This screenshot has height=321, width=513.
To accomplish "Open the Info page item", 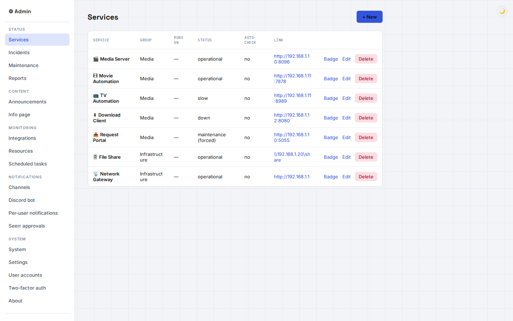I will click(x=37, y=114).
